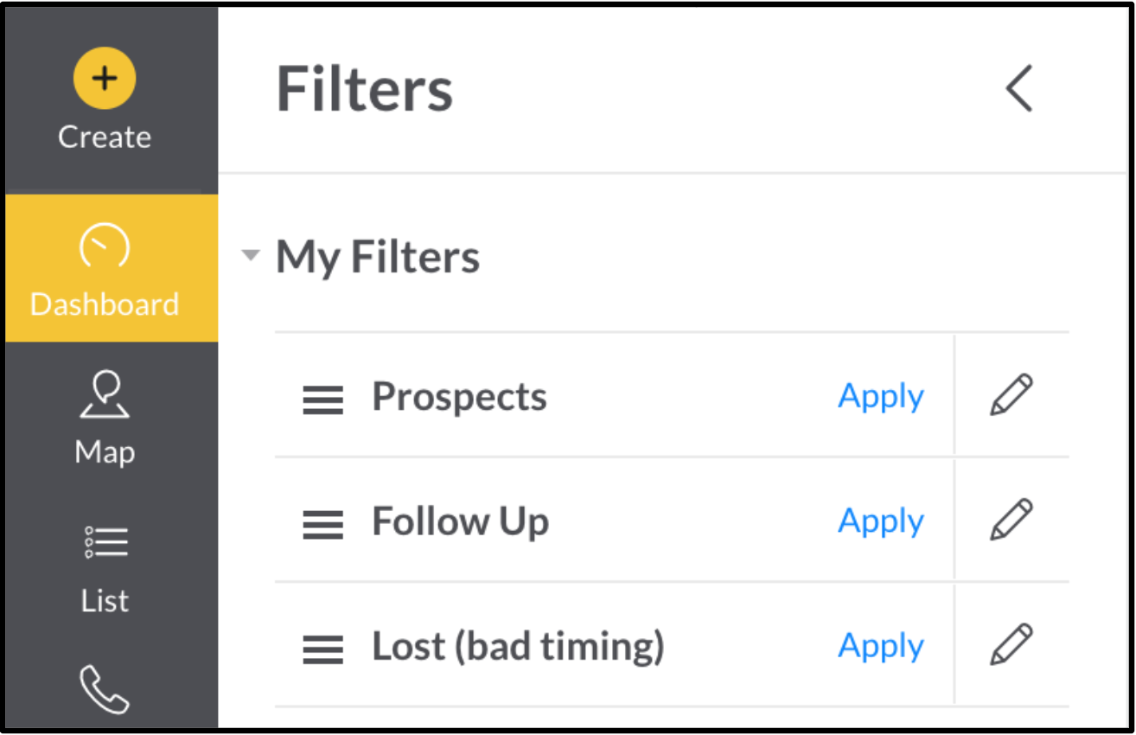Apply the Lost (bad timing) filter
Screen dimensions: 1136x735
pos(881,645)
